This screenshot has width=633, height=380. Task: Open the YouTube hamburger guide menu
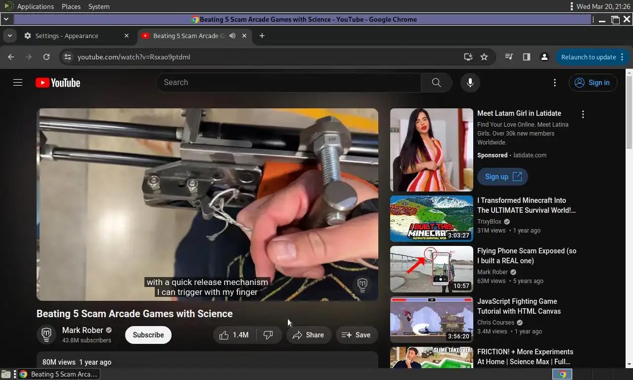(x=18, y=83)
